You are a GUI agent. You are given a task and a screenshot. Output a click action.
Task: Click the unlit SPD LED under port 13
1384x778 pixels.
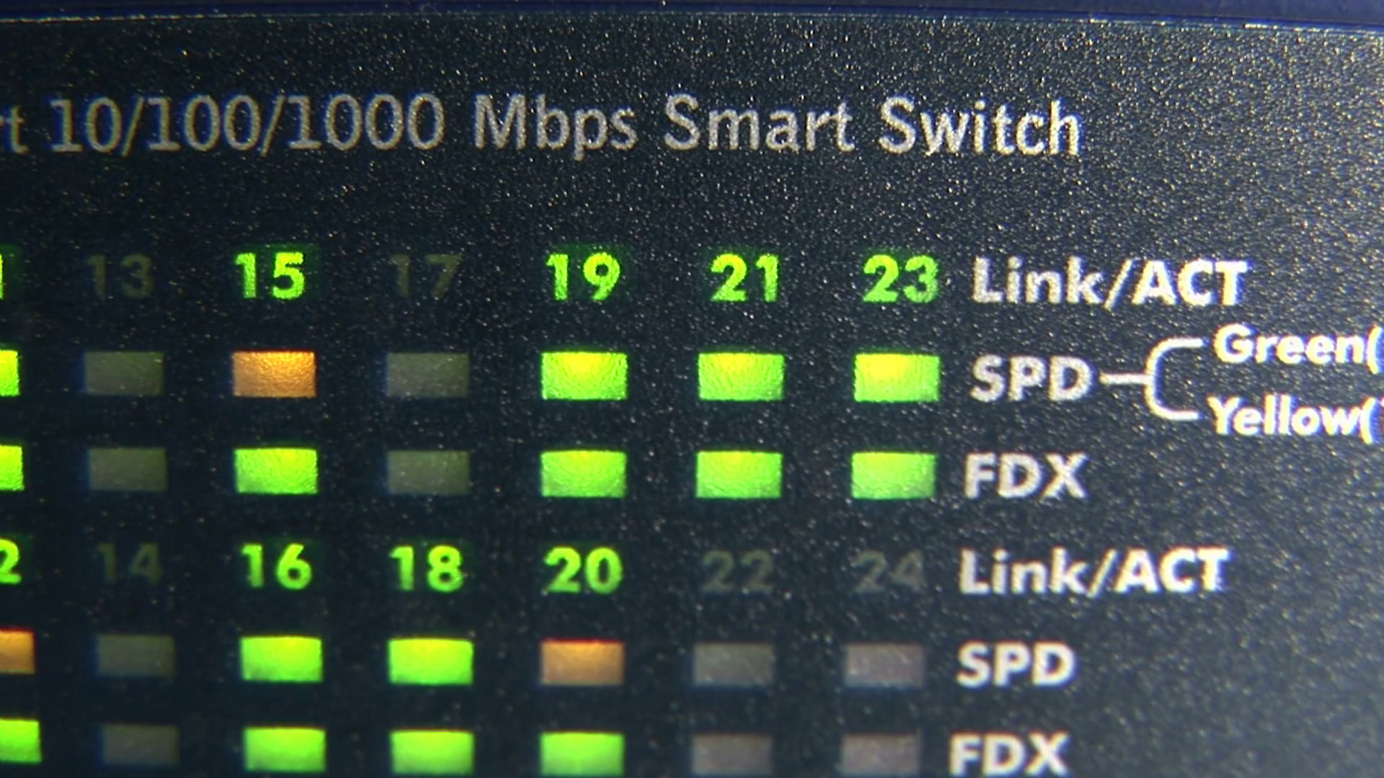tap(124, 373)
